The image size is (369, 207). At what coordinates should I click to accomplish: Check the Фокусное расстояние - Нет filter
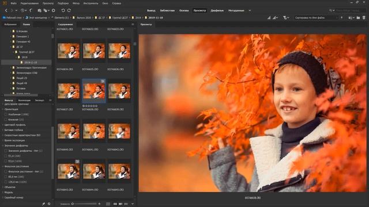click(x=6, y=171)
